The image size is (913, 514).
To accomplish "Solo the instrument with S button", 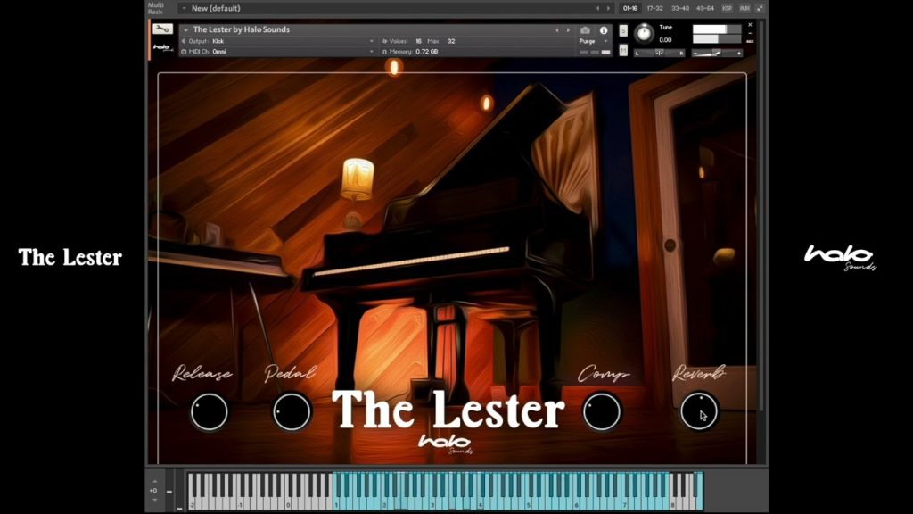I will coord(623,31).
